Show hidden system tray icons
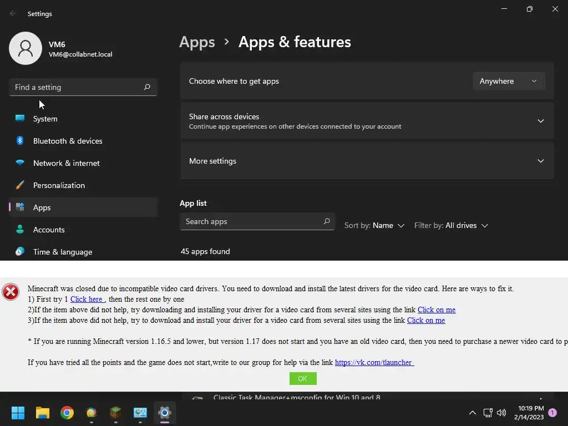Viewport: 568px width, 426px height. (x=473, y=413)
